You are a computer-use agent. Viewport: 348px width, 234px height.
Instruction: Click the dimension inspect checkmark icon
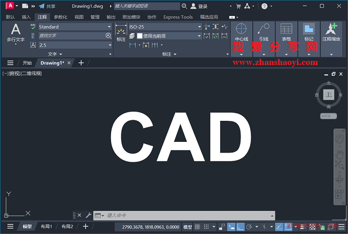pyautogui.click(x=207, y=36)
